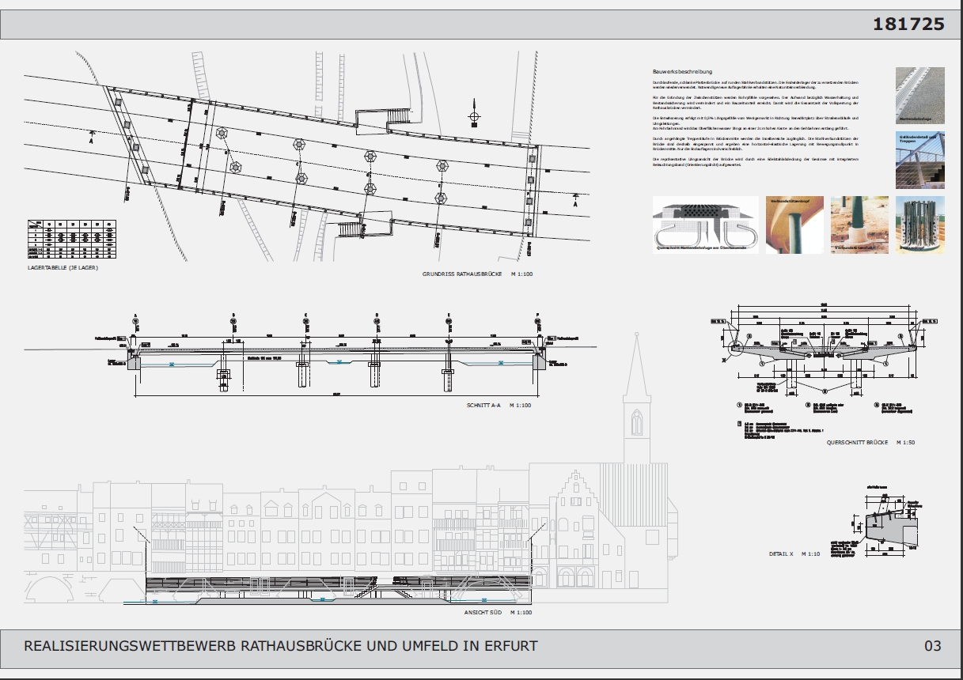Open the Verbundstützenkopf column head photo

point(794,225)
